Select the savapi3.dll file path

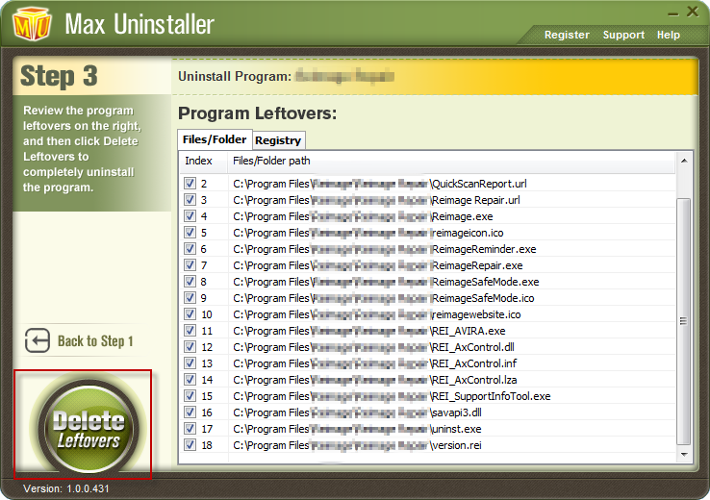357,412
